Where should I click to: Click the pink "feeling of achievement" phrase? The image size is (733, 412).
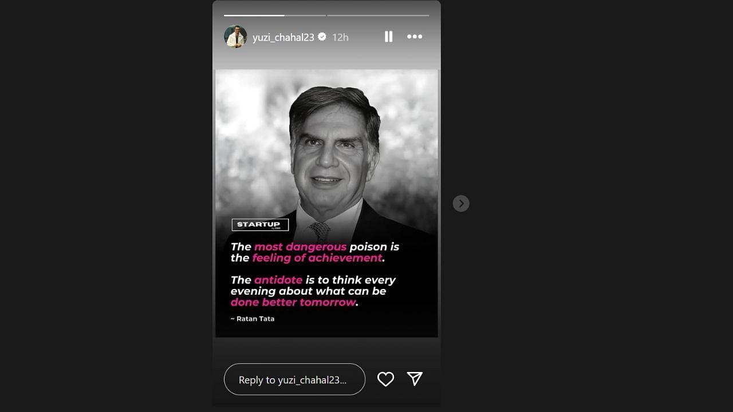[317, 258]
